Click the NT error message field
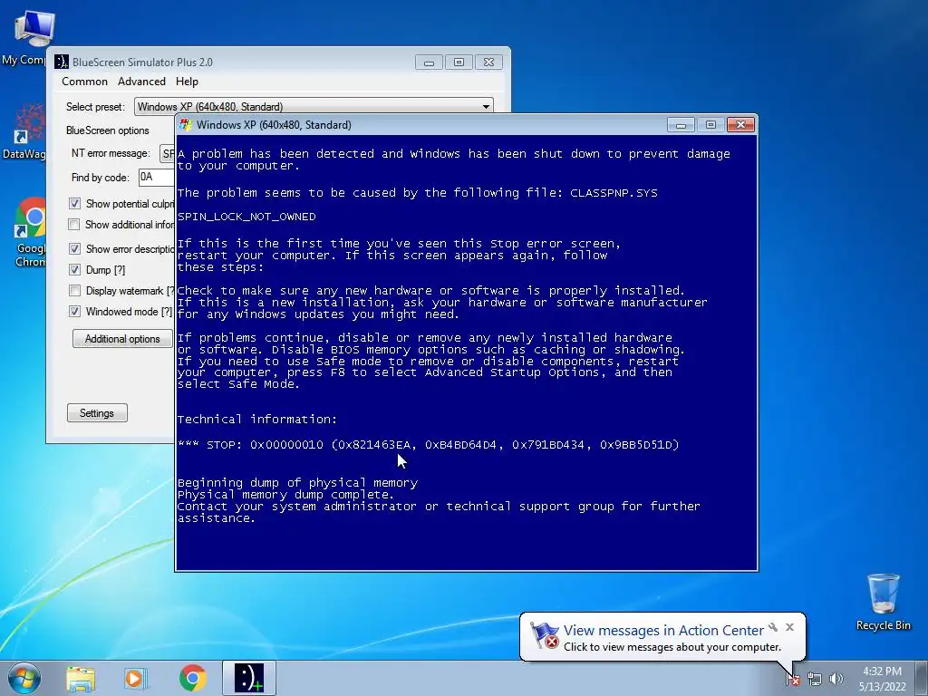Image resolution: width=928 pixels, height=696 pixels. (x=168, y=154)
